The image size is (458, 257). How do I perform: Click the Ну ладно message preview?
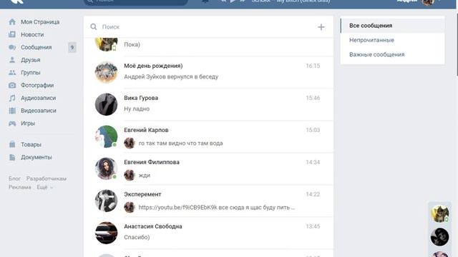click(137, 109)
